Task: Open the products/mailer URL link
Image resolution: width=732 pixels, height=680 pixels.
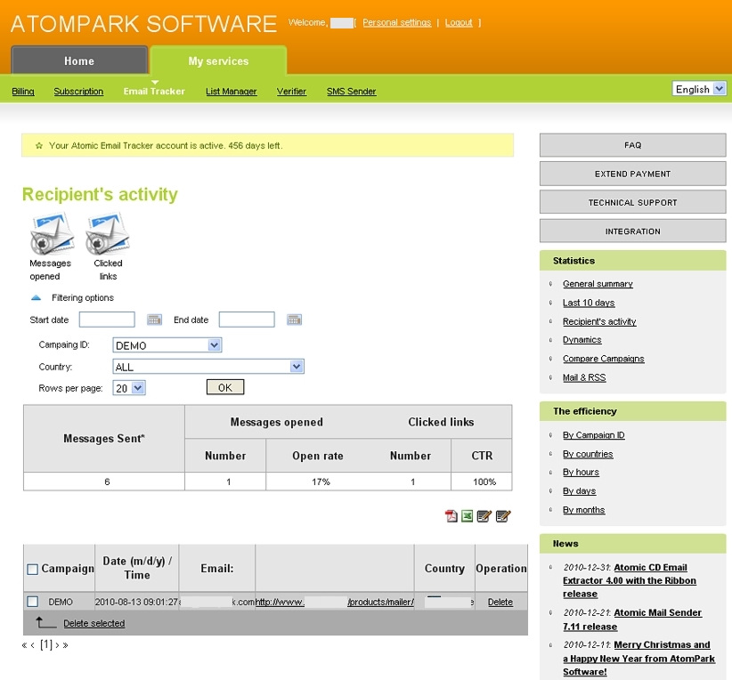Action: [x=334, y=602]
